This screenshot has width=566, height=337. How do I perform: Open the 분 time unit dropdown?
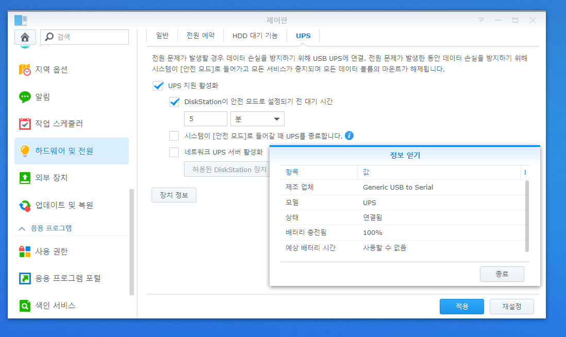257,119
